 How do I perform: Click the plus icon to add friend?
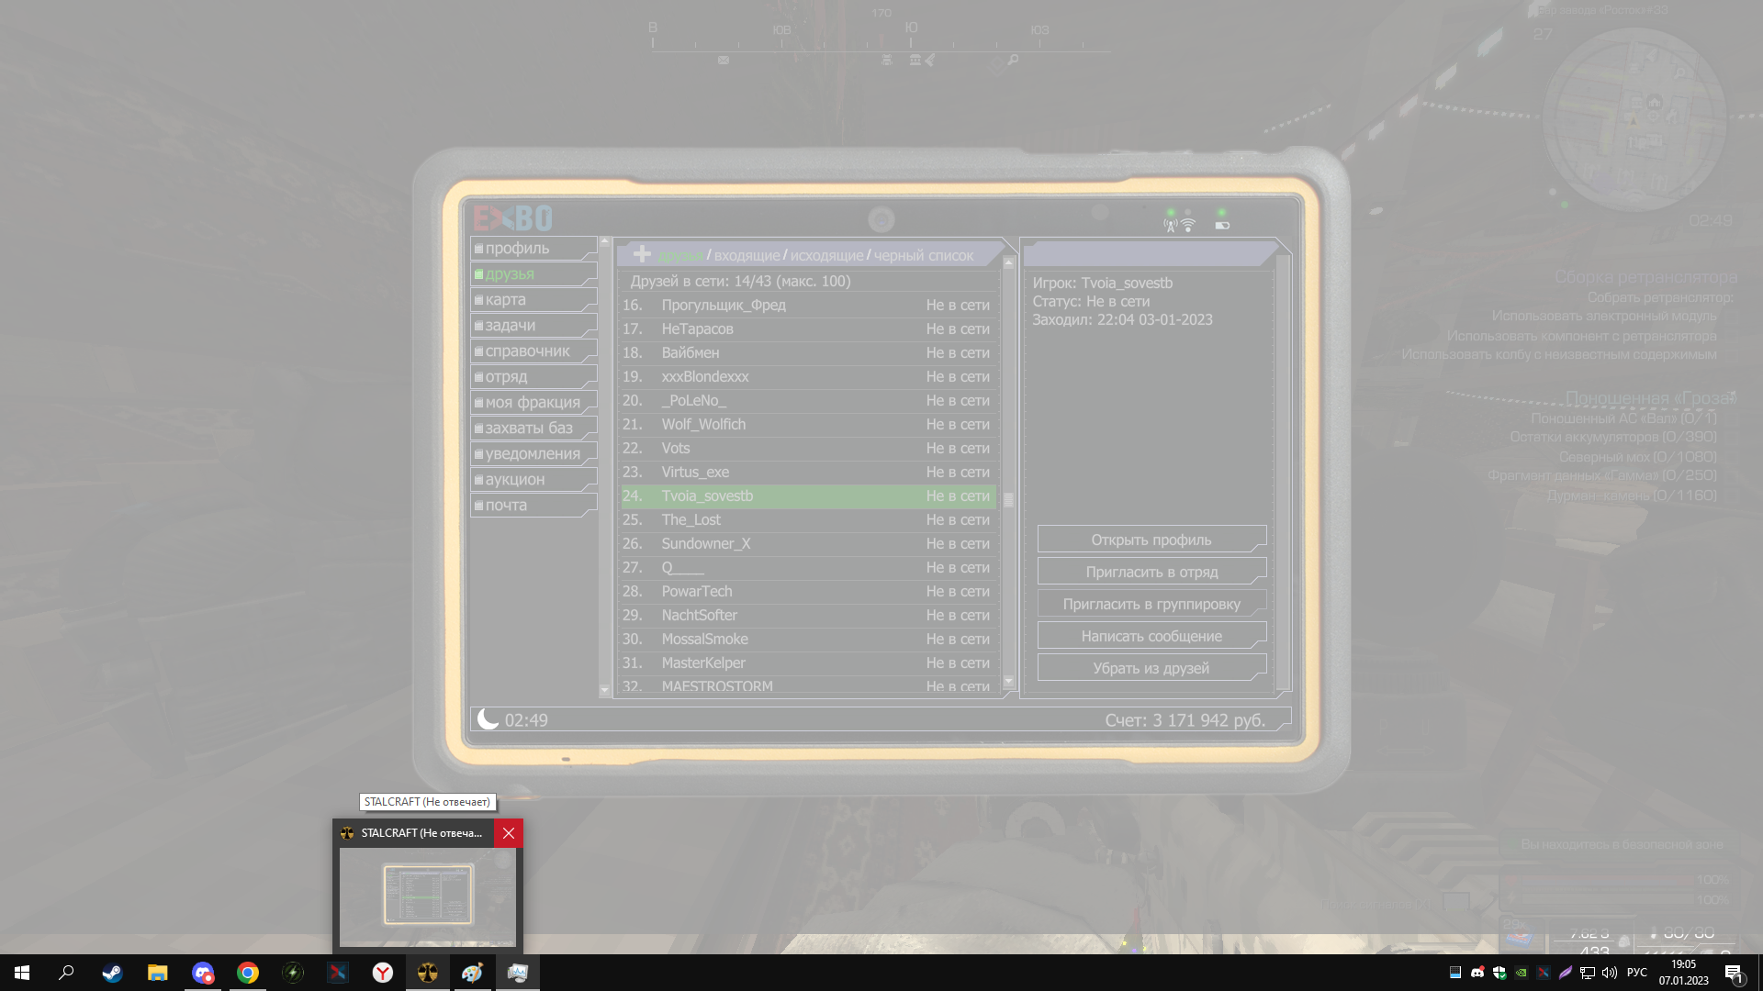click(x=642, y=254)
